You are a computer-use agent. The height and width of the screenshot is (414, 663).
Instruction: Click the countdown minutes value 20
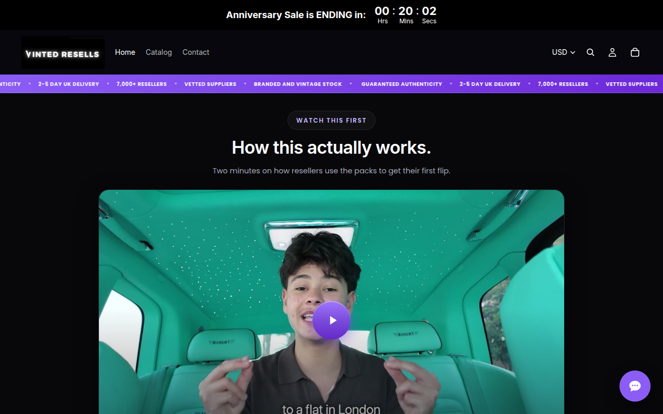406,11
